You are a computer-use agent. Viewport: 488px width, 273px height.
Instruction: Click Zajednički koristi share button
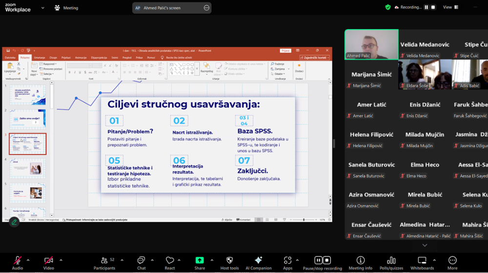(x=315, y=58)
